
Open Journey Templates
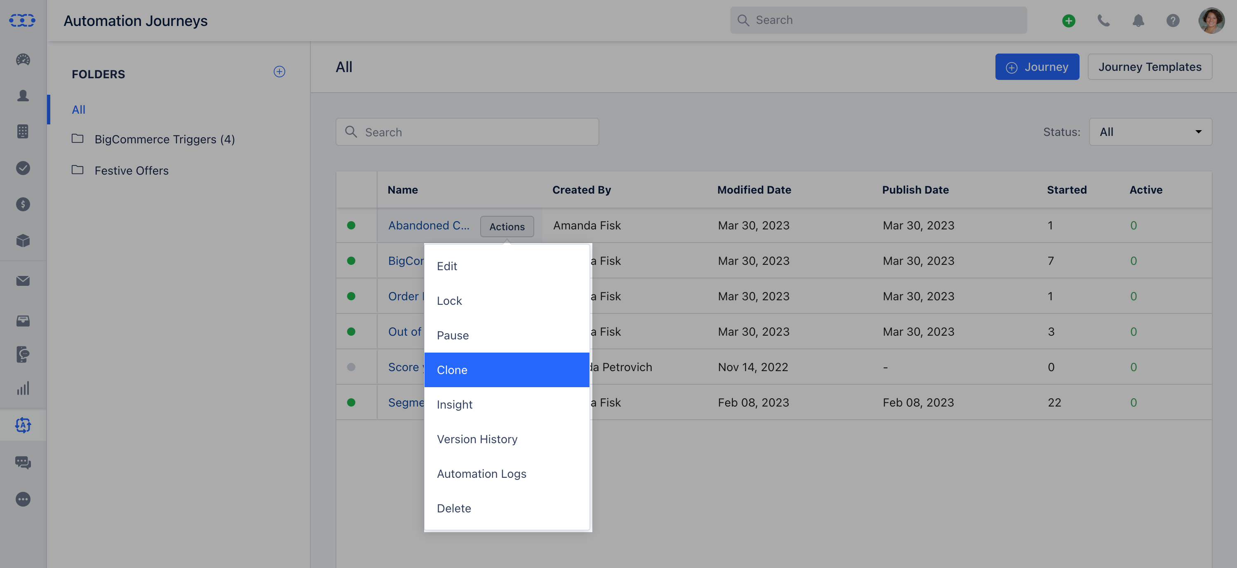click(1150, 67)
